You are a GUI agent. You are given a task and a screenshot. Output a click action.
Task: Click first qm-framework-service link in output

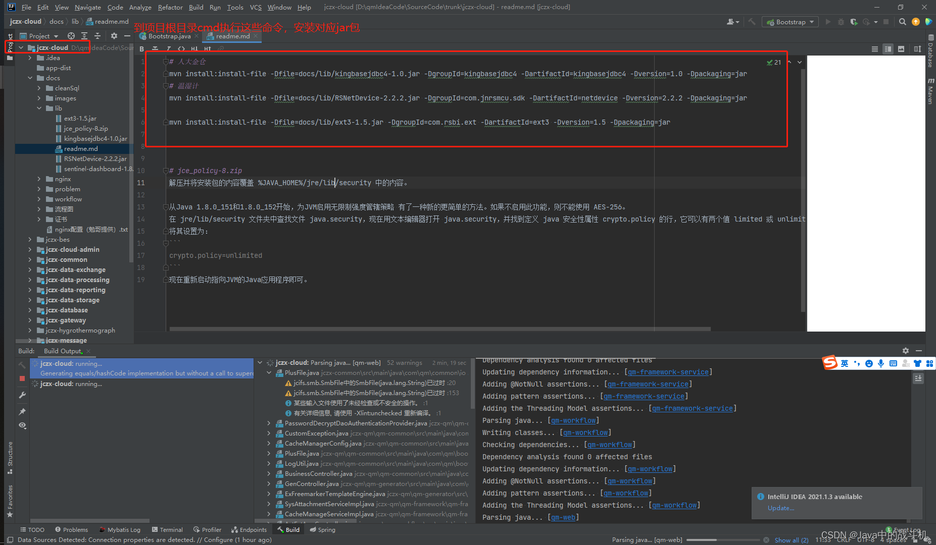[668, 372]
